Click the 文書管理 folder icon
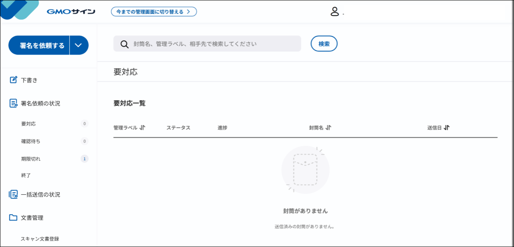Image resolution: width=514 pixels, height=247 pixels. [x=14, y=218]
